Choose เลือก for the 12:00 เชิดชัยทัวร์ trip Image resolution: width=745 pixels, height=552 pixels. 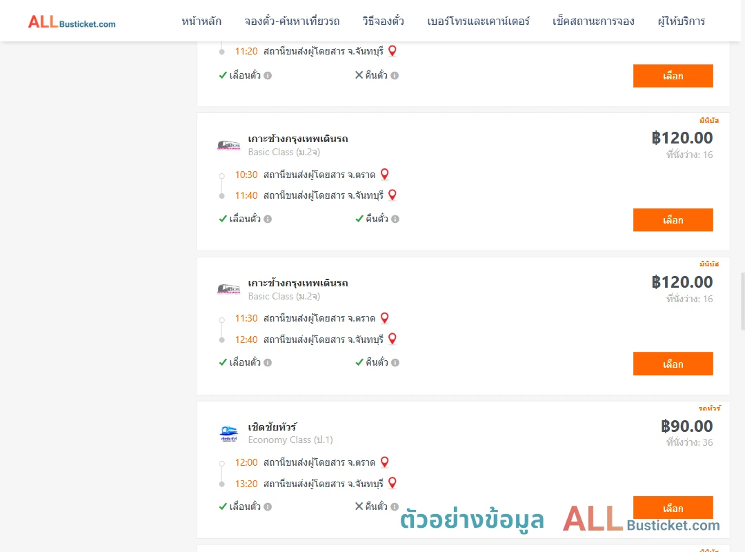(x=673, y=508)
